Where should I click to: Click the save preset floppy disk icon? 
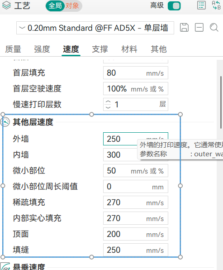point(184,28)
